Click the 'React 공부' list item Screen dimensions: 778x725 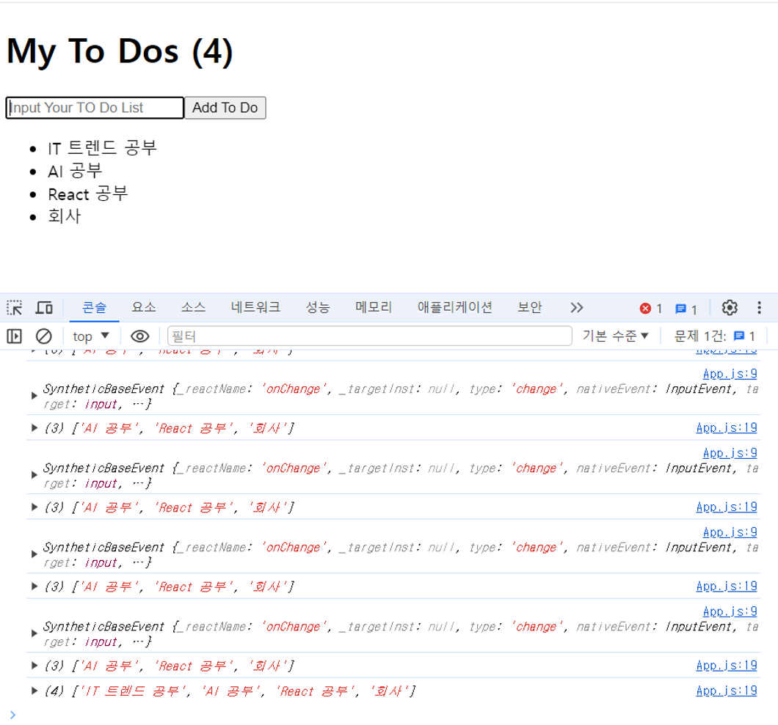pyautogui.click(x=88, y=194)
